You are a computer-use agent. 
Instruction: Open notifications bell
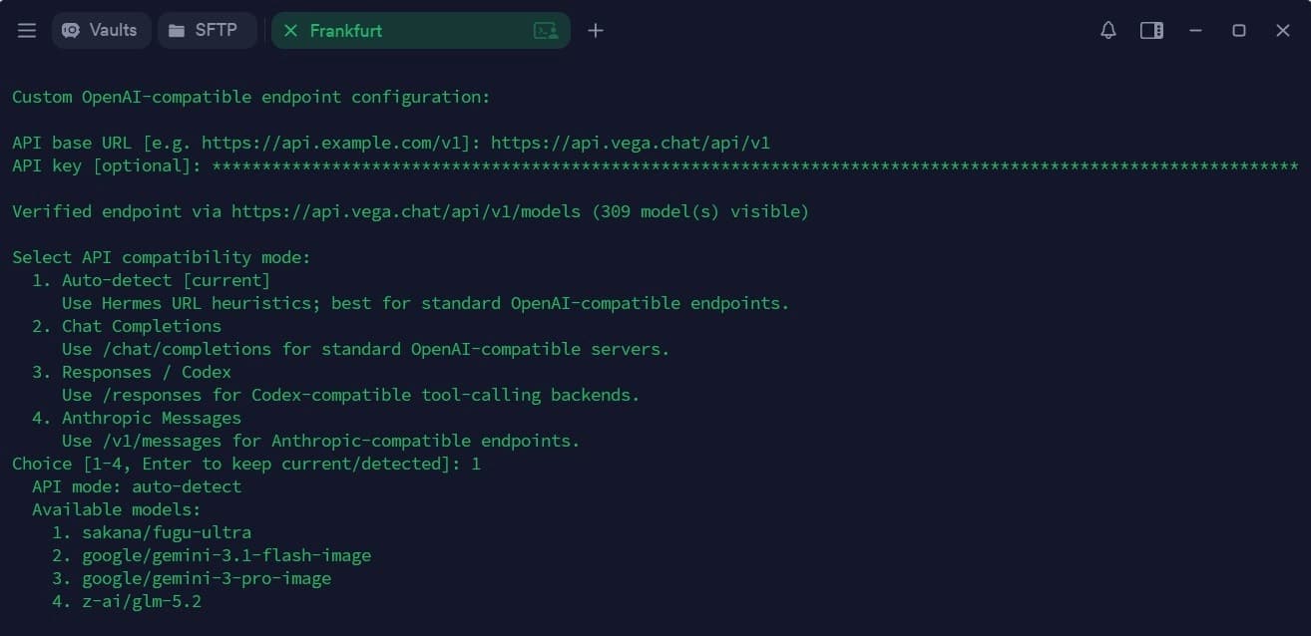click(x=1108, y=31)
